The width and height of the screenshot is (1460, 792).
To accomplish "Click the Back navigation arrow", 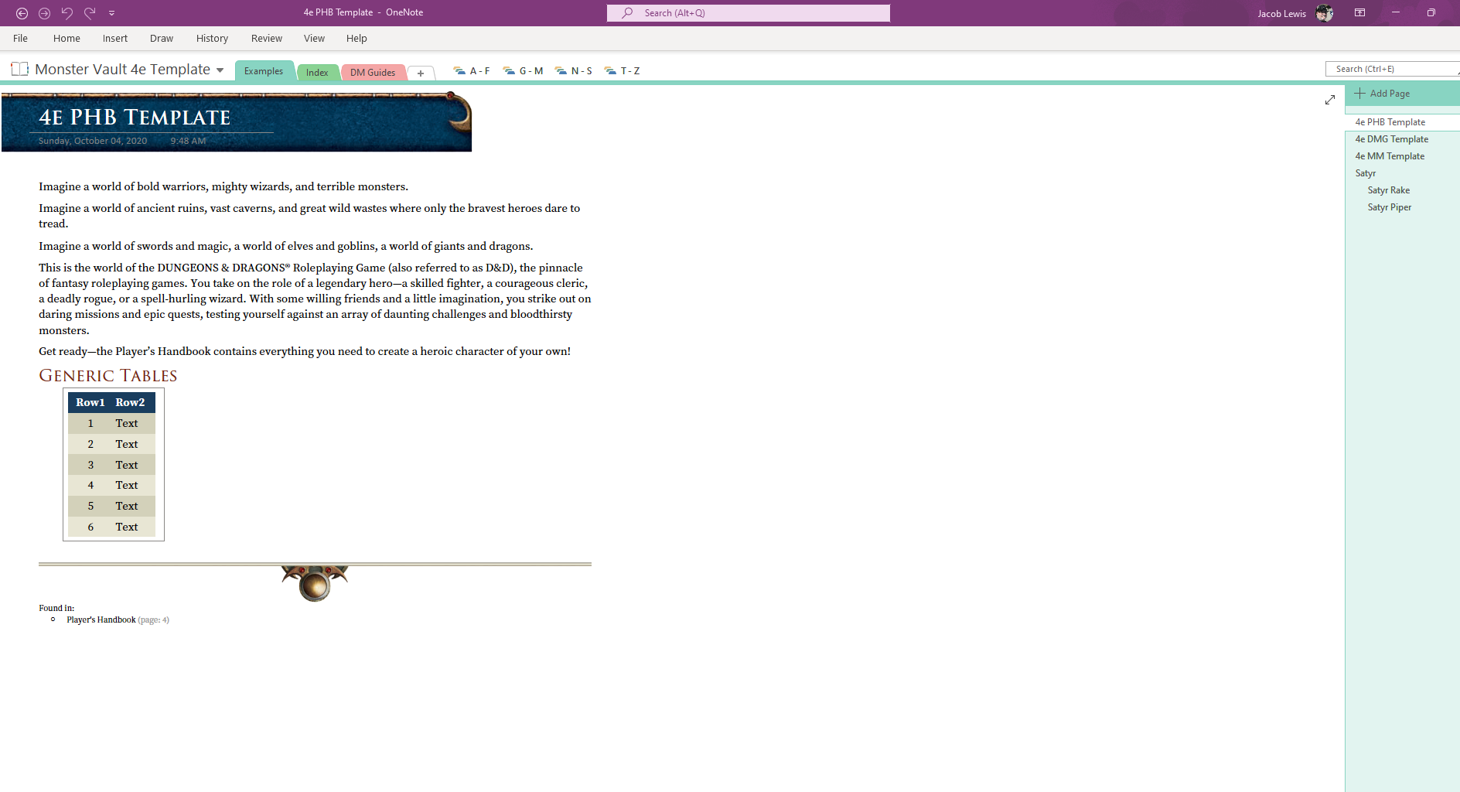I will click(x=22, y=13).
